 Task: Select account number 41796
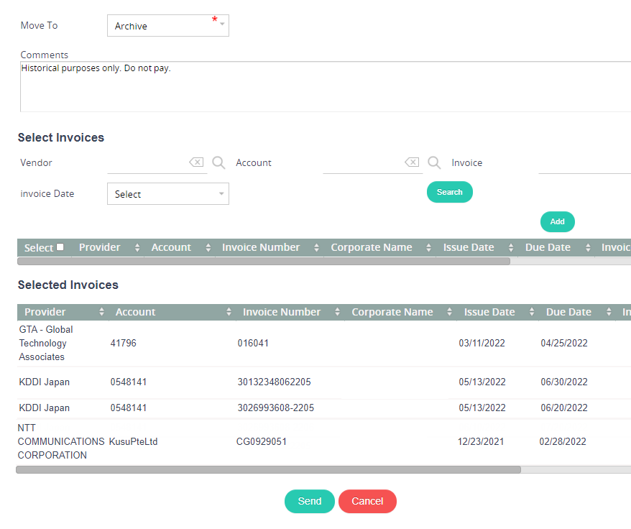point(123,344)
